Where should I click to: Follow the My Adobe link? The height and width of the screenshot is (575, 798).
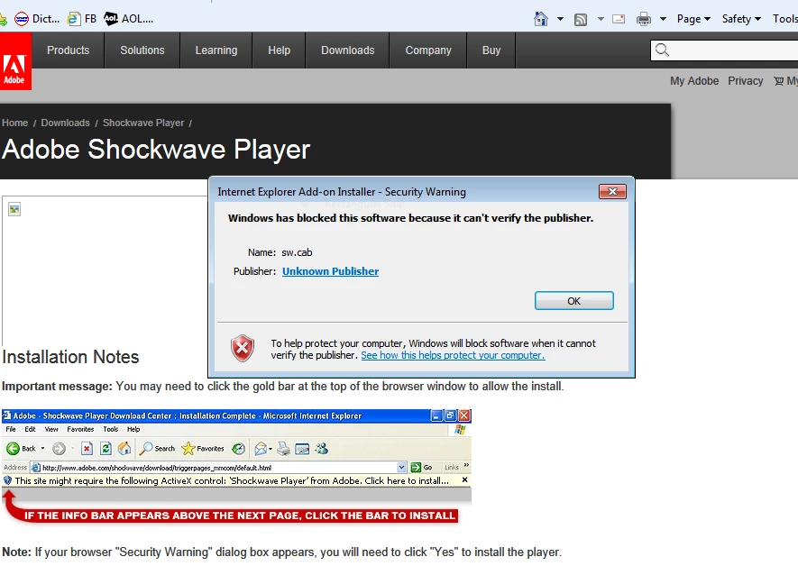coord(694,81)
